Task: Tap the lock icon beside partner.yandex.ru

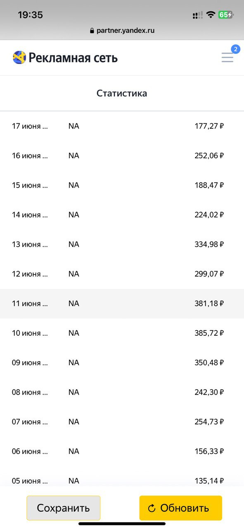Action: (92, 31)
